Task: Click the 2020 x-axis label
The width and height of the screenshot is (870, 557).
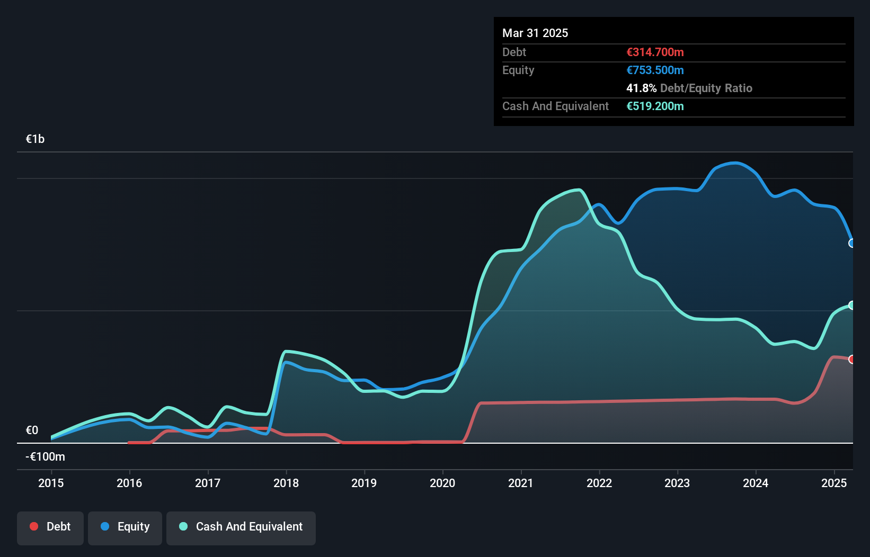Action: click(x=442, y=483)
